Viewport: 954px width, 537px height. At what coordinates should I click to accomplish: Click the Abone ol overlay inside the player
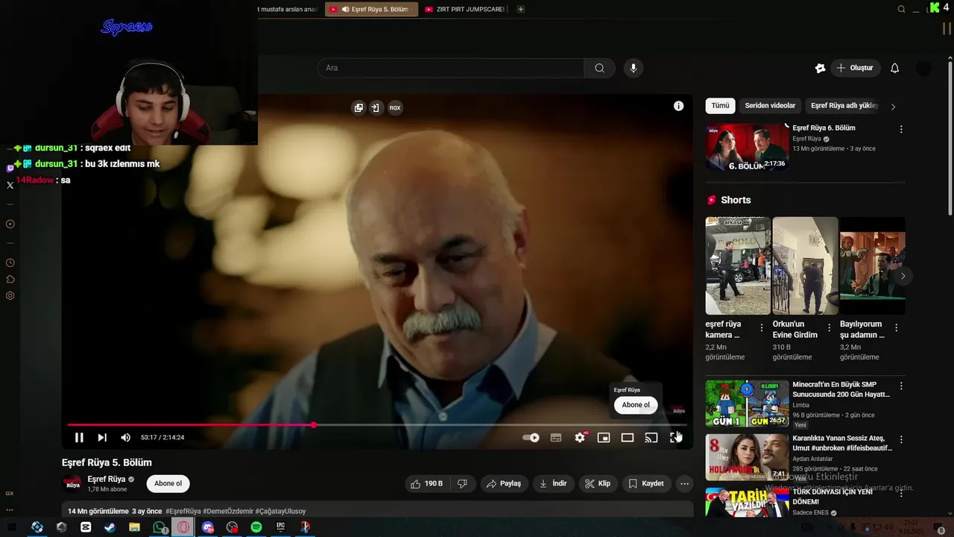coord(636,405)
